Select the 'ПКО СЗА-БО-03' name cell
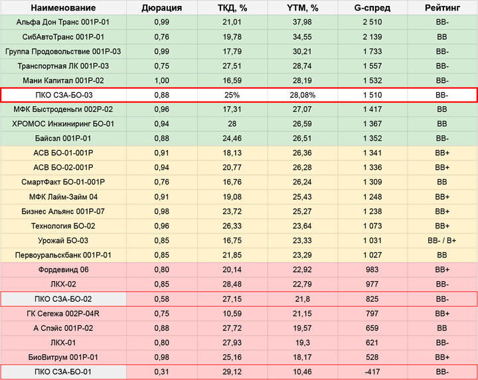 pyautogui.click(x=64, y=95)
